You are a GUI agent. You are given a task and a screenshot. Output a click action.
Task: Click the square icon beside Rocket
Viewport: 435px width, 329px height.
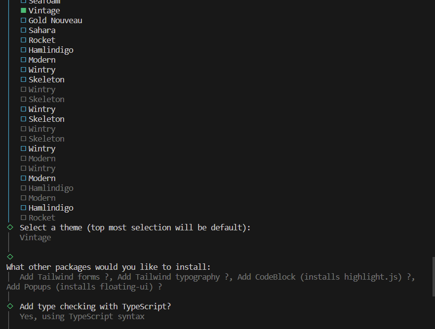click(x=23, y=40)
